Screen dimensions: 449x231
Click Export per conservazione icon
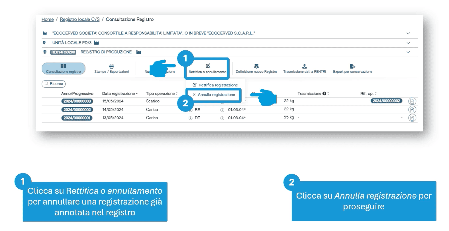(x=352, y=66)
